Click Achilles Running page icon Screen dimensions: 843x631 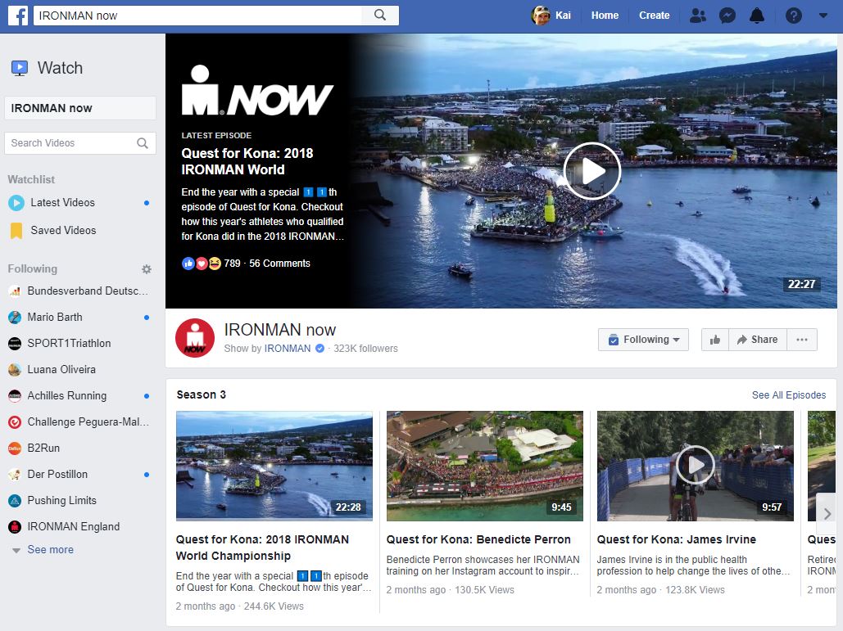click(15, 396)
